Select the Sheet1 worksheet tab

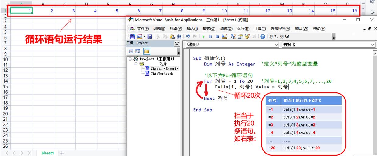pyautogui.click(x=47, y=153)
